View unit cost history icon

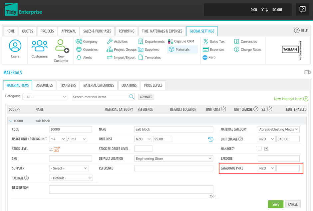(x=210, y=139)
